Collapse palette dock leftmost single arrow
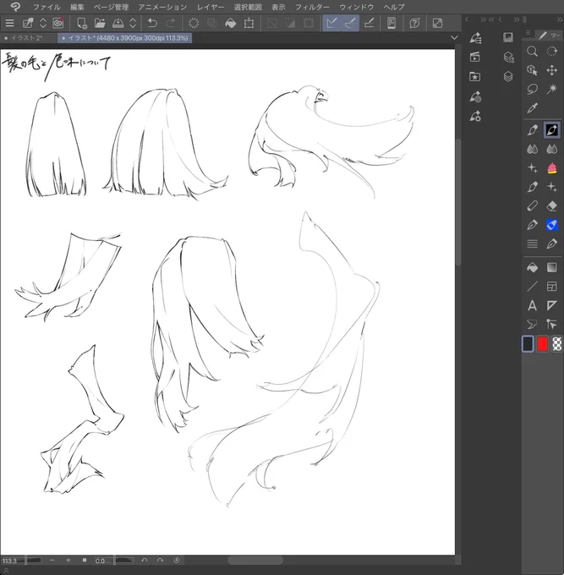The image size is (564, 575). [467, 19]
